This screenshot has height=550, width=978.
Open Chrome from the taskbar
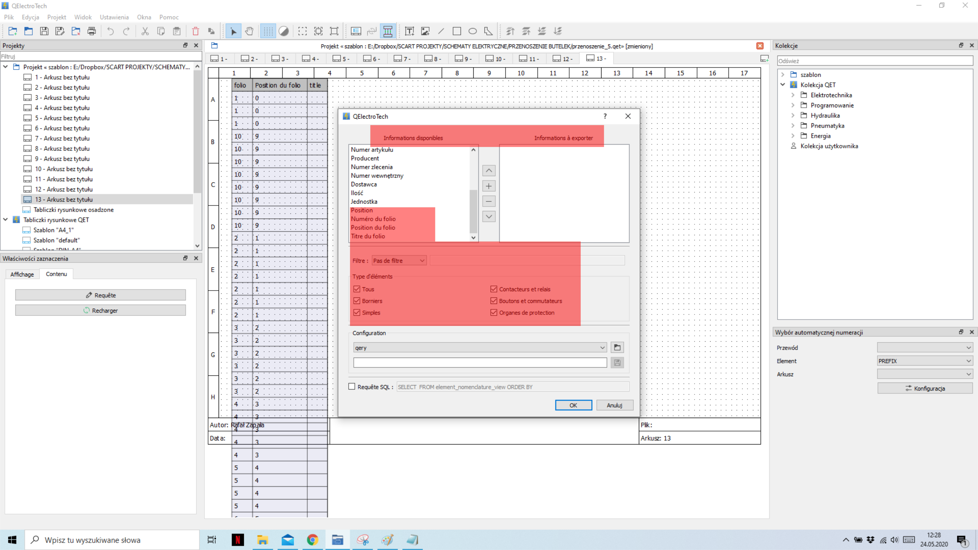click(x=312, y=539)
